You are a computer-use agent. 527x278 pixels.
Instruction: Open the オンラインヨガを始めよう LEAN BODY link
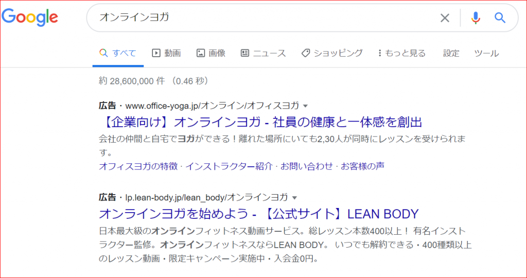pyautogui.click(x=259, y=214)
